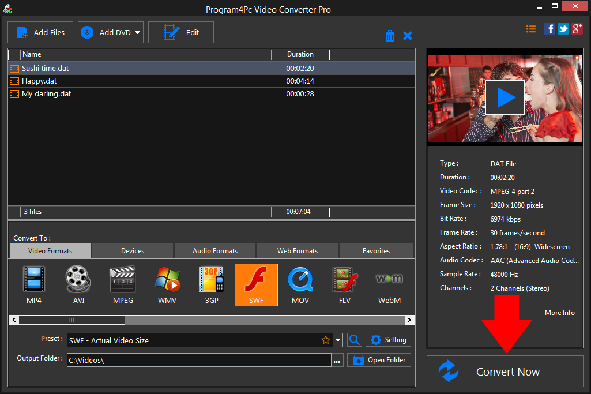Viewport: 591px width, 394px height.
Task: Expand the Add DVD dropdown arrow
Action: pos(138,33)
